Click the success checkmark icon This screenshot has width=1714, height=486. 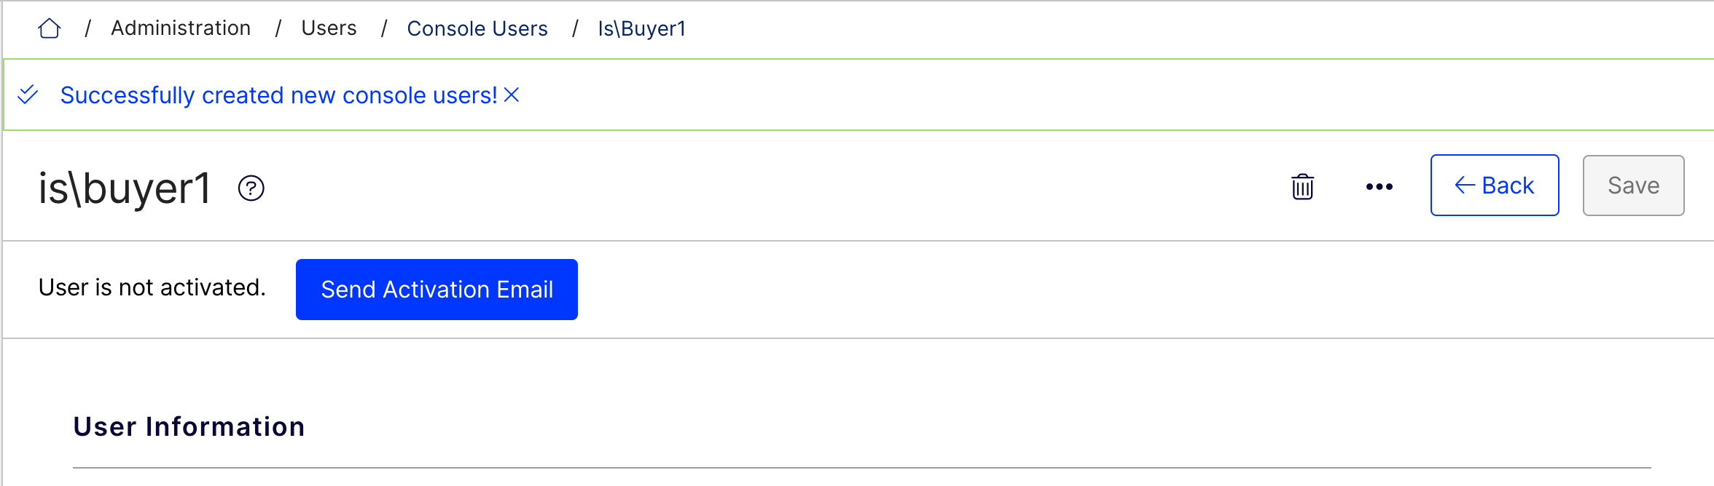(28, 95)
